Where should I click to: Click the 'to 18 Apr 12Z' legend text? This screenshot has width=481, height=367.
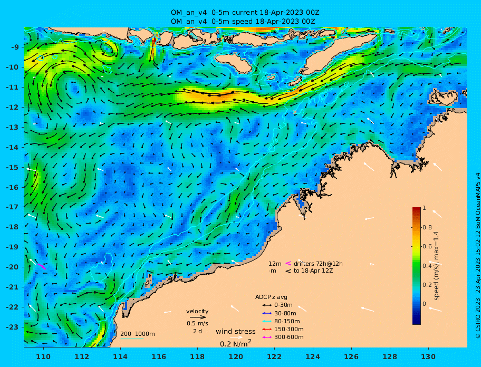[x=313, y=271]
